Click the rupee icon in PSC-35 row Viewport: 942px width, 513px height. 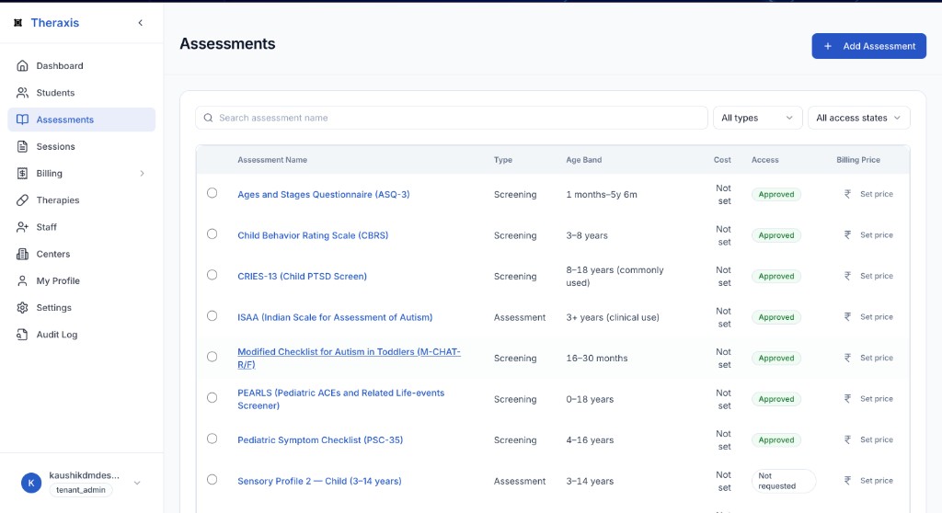pyautogui.click(x=847, y=439)
